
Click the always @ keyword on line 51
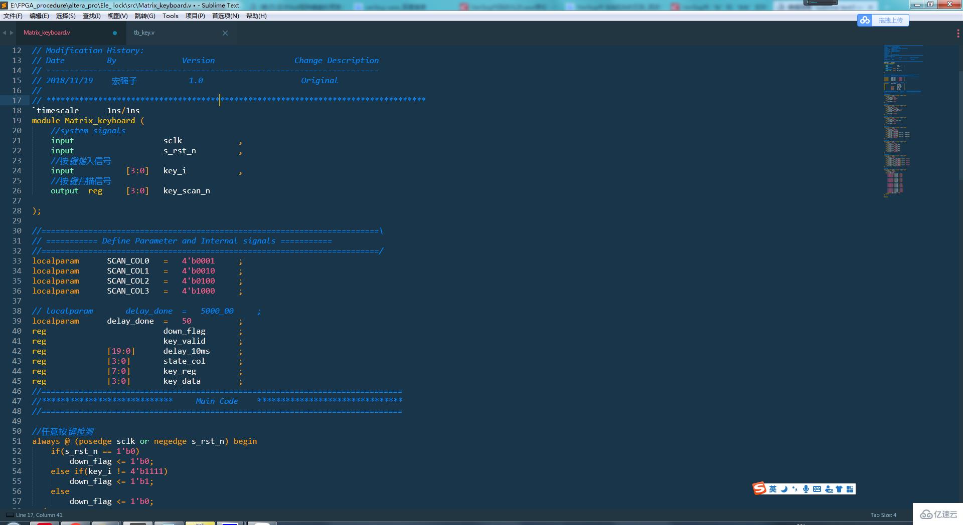(51, 441)
